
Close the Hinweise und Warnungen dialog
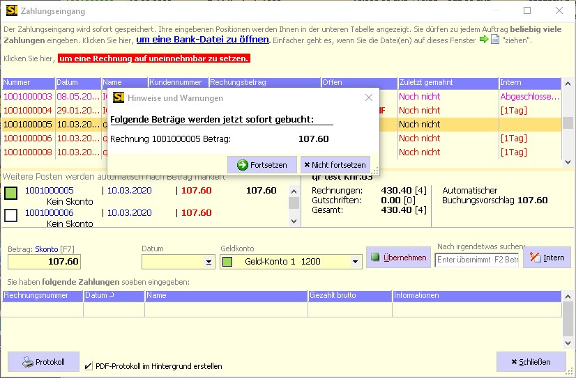pos(369,97)
